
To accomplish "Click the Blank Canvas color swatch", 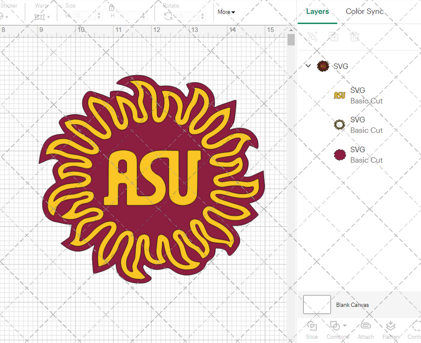I will point(316,304).
